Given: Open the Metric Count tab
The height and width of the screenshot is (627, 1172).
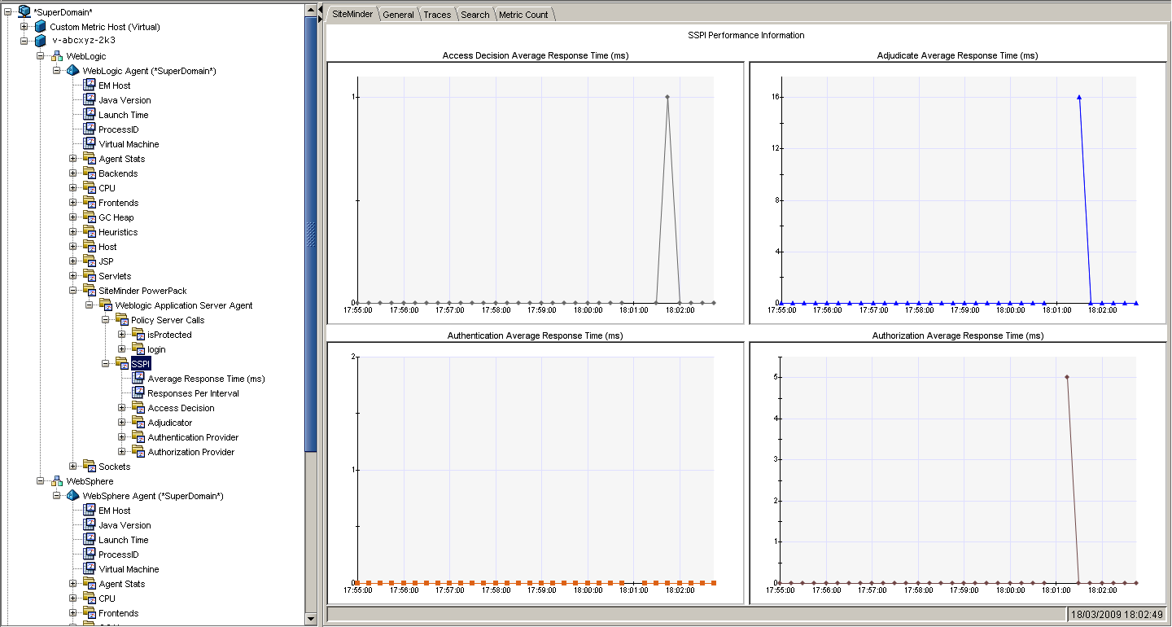Looking at the screenshot, I should point(523,15).
